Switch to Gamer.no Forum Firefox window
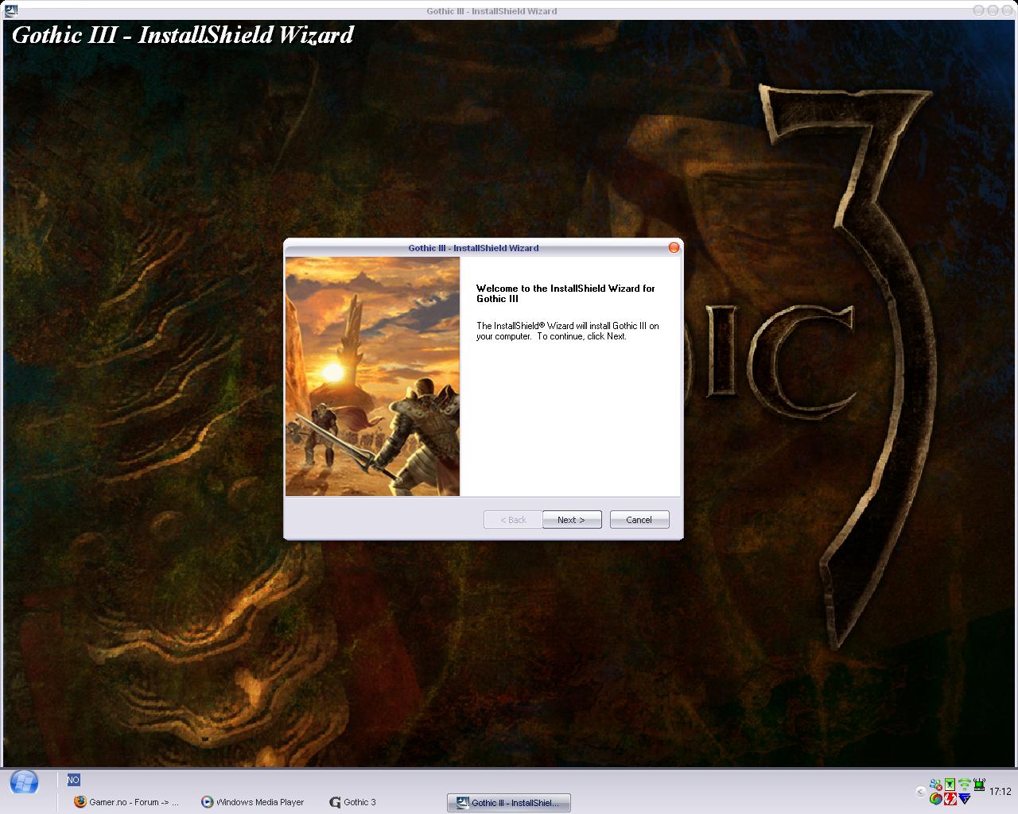The image size is (1018, 814). click(x=126, y=802)
